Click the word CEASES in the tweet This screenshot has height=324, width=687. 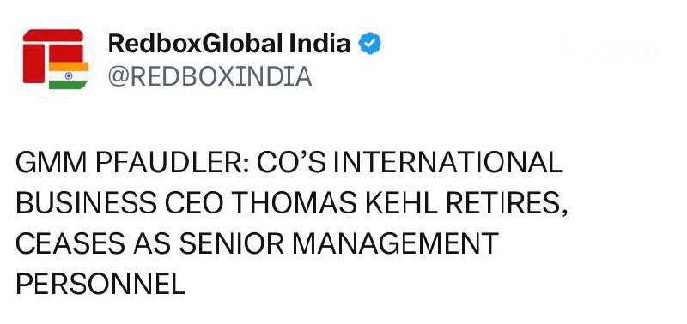pos(72,244)
